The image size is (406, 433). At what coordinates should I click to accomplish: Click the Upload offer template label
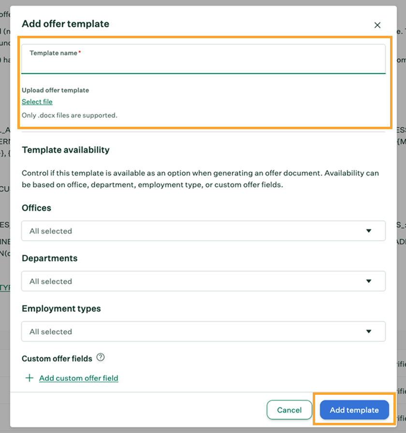55,90
